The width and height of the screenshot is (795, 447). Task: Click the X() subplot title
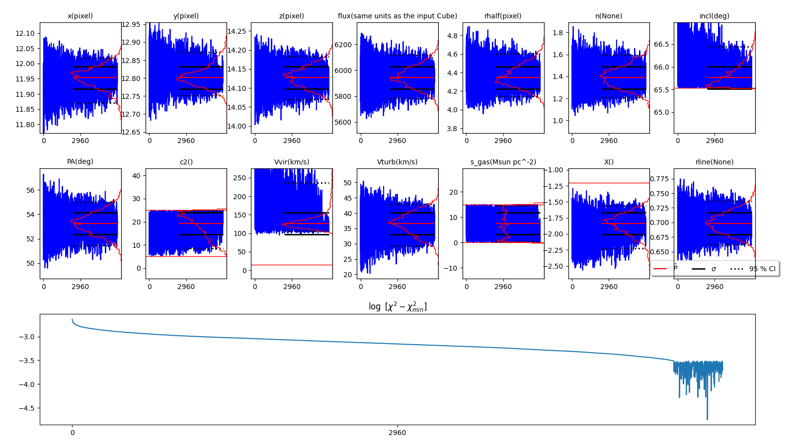pos(609,162)
